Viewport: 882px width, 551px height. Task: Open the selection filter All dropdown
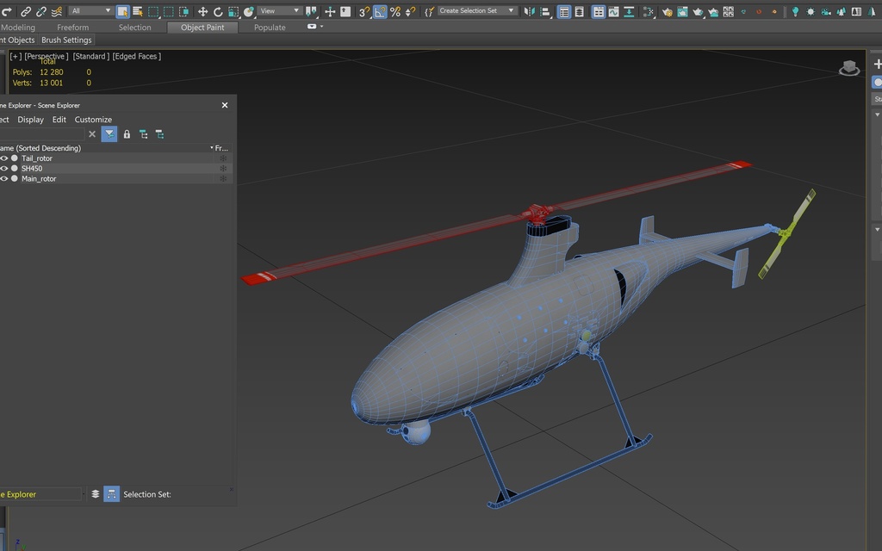(x=91, y=10)
